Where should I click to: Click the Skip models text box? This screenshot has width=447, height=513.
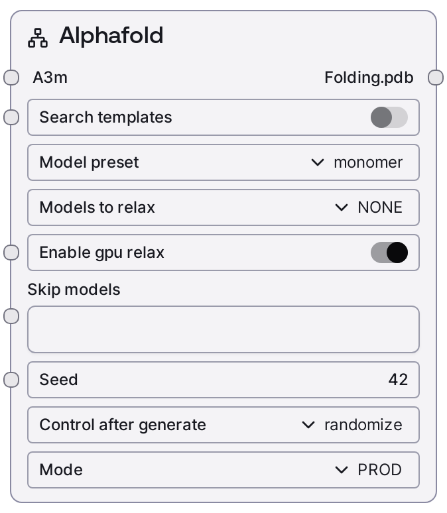point(223,329)
